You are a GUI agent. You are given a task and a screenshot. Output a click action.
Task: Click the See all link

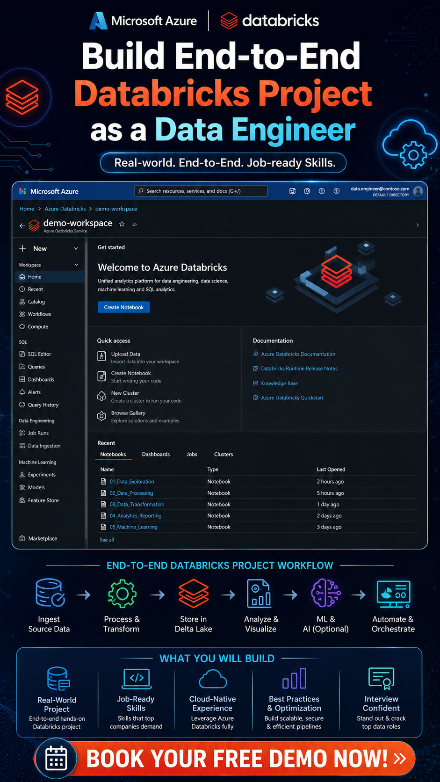point(107,540)
